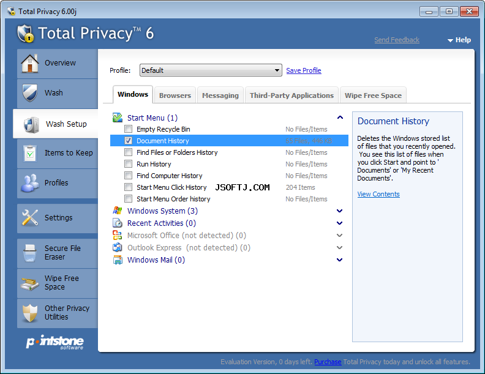Click the Wash Setup shield icon
The image size is (485, 374).
point(32,124)
